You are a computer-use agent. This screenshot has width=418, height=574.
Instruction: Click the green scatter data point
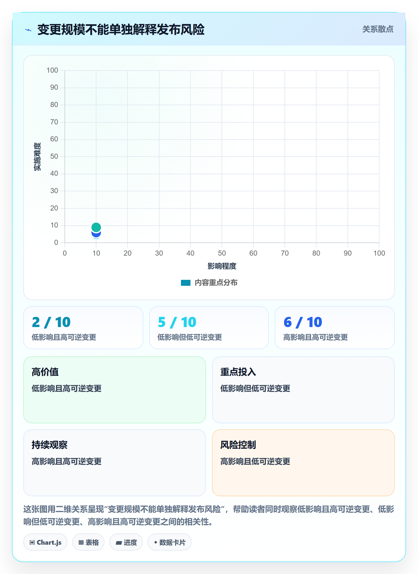96,227
